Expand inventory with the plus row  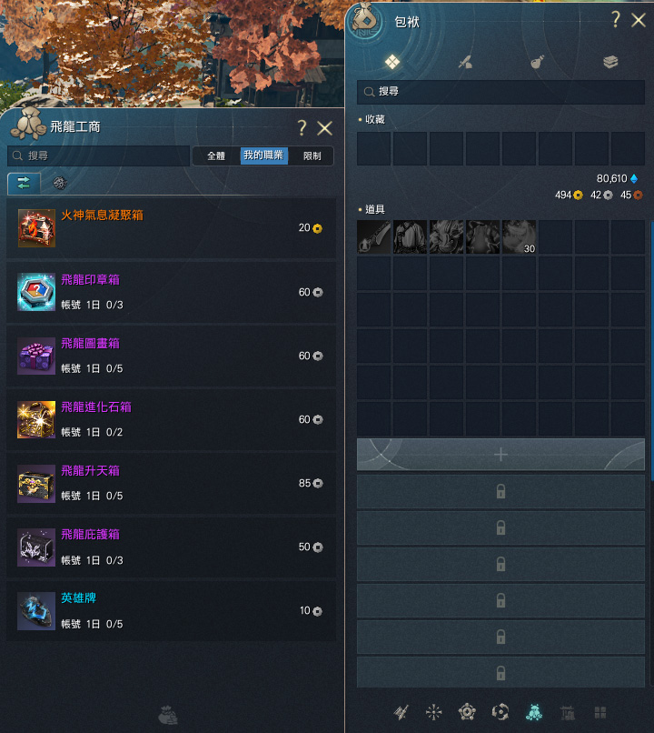500,455
